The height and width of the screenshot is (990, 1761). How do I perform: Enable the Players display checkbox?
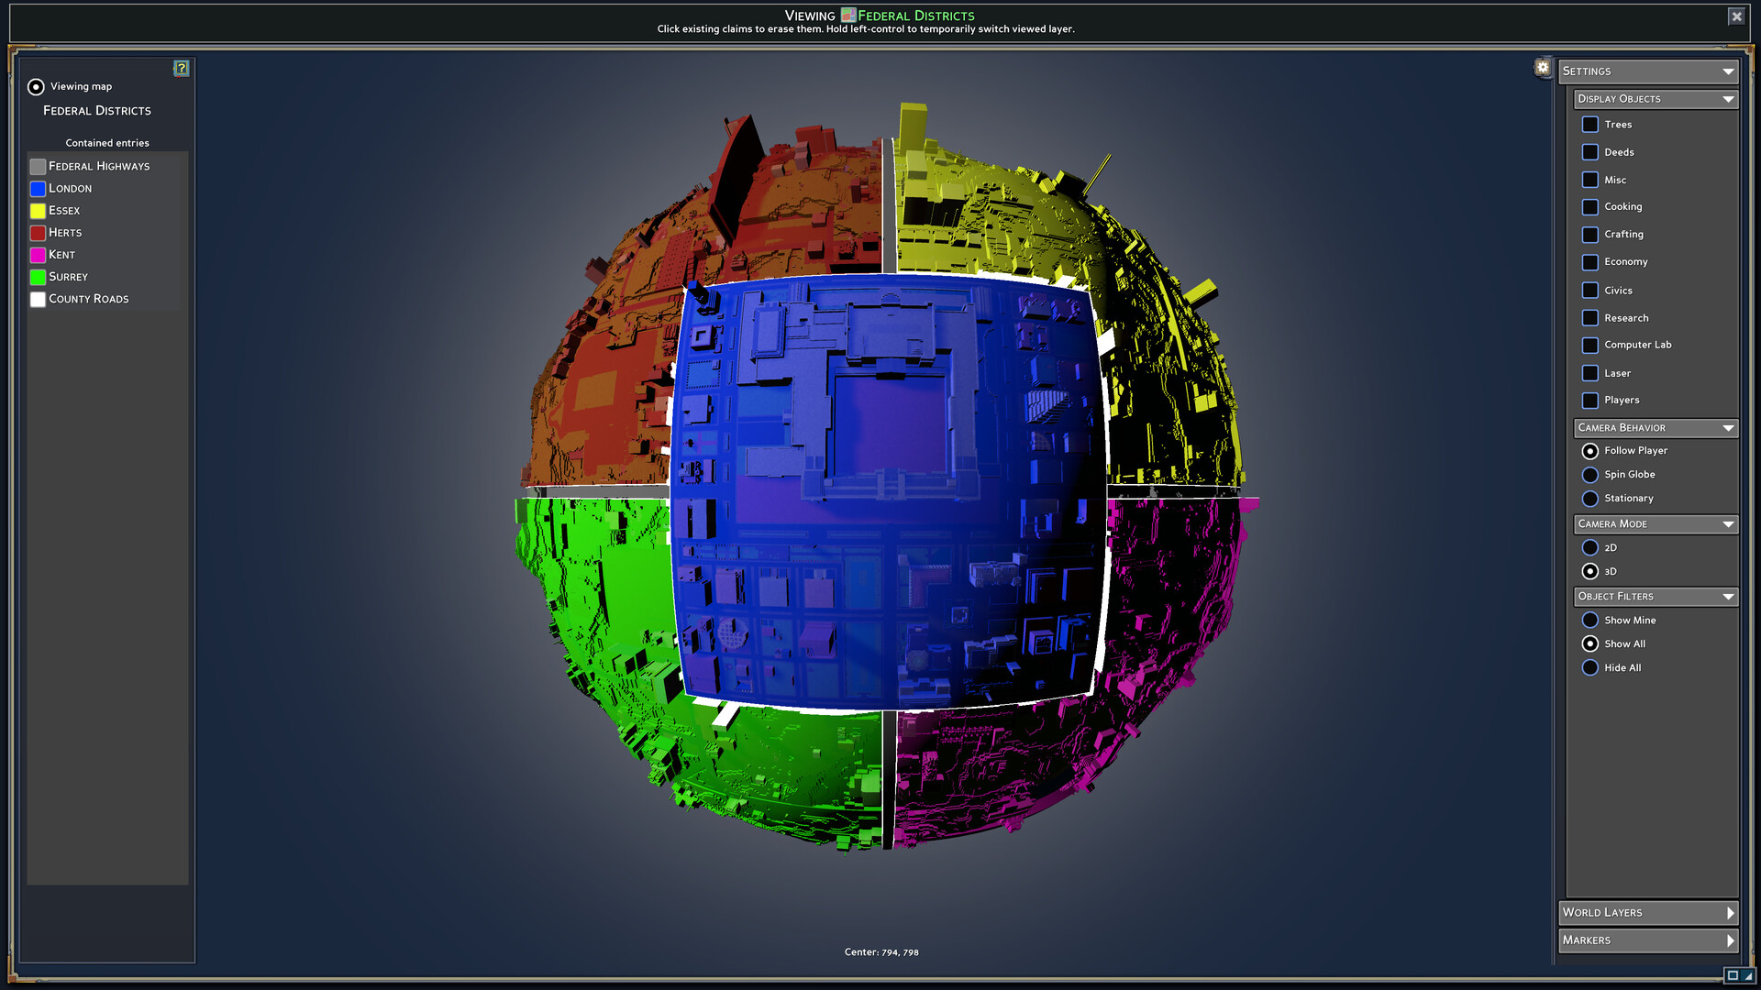(x=1590, y=400)
